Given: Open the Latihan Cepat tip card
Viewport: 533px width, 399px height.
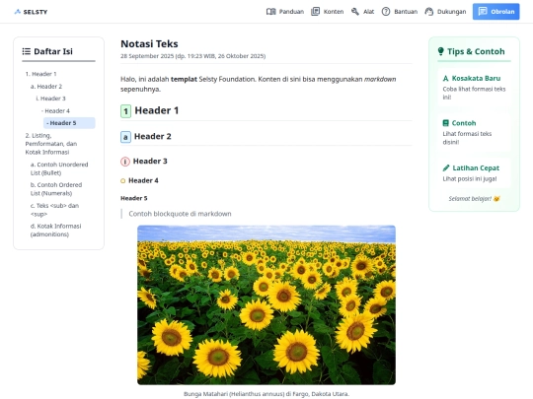Looking at the screenshot, I should pos(474,172).
